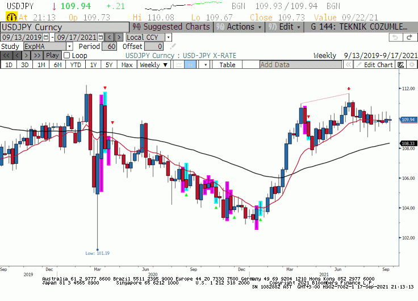The image size is (418, 301).
Task: Select the candlestick chart type icon
Action: (193, 65)
